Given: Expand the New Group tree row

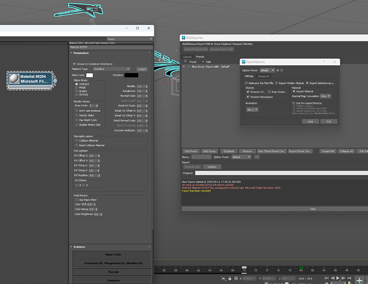Looking at the screenshot, I should point(184,66).
